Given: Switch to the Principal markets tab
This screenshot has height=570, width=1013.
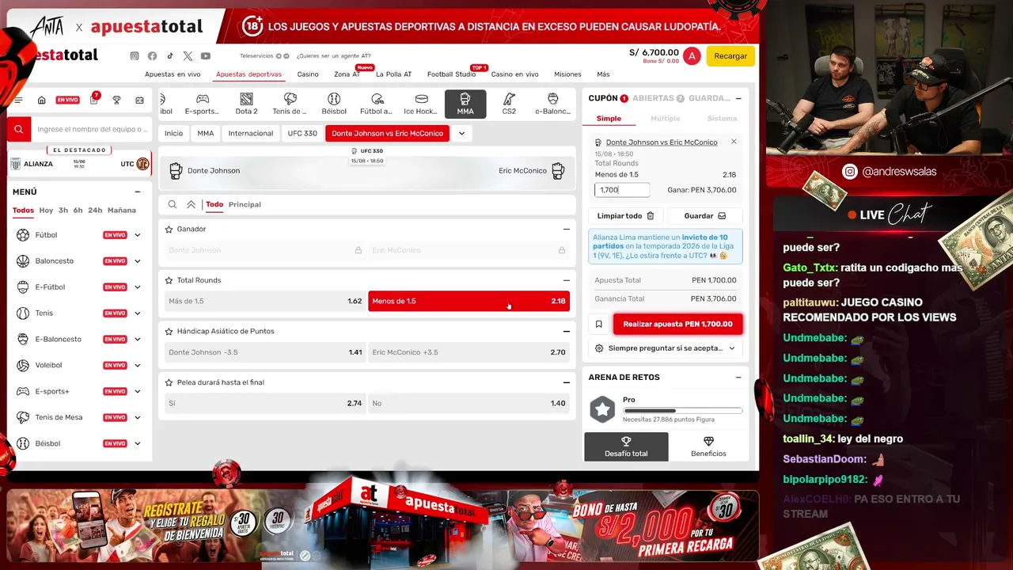Looking at the screenshot, I should (245, 204).
